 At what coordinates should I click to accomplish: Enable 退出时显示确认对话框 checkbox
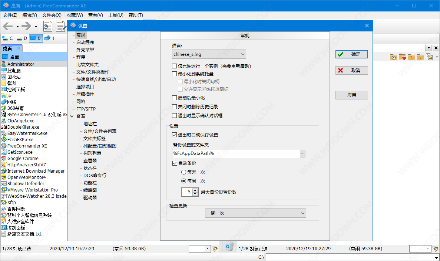click(x=174, y=116)
